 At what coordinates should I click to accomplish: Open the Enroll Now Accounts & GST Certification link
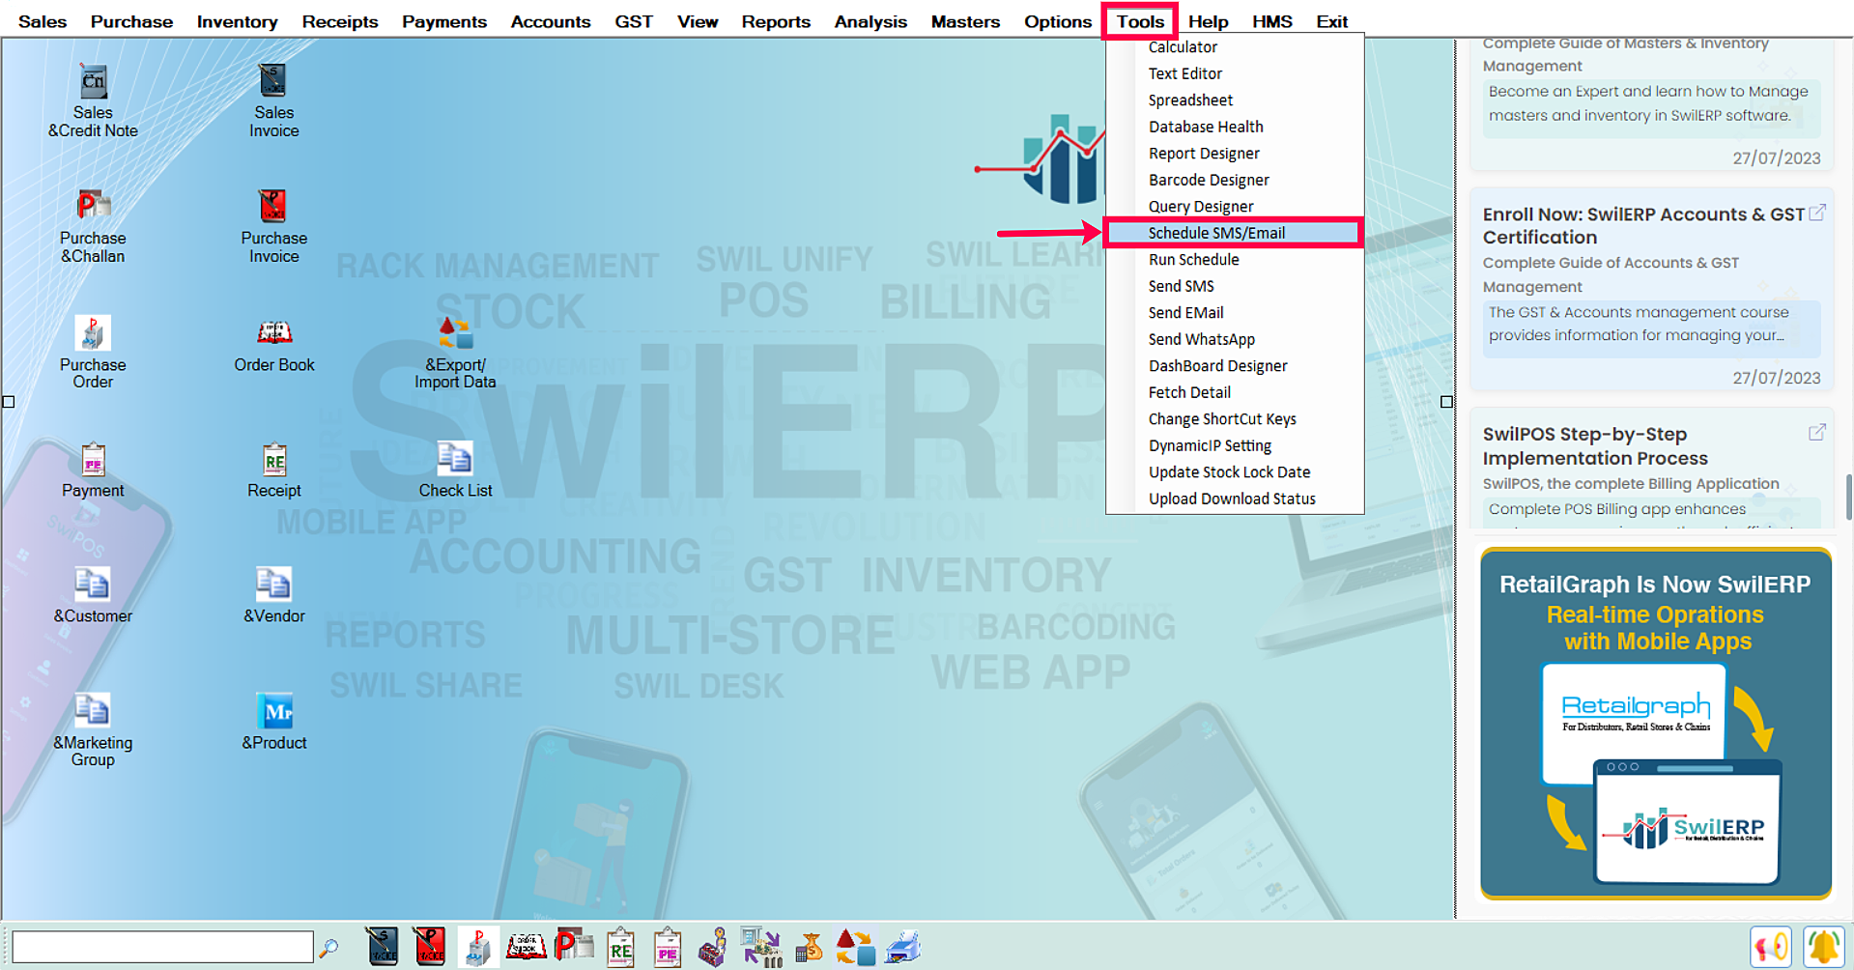pos(1642,225)
